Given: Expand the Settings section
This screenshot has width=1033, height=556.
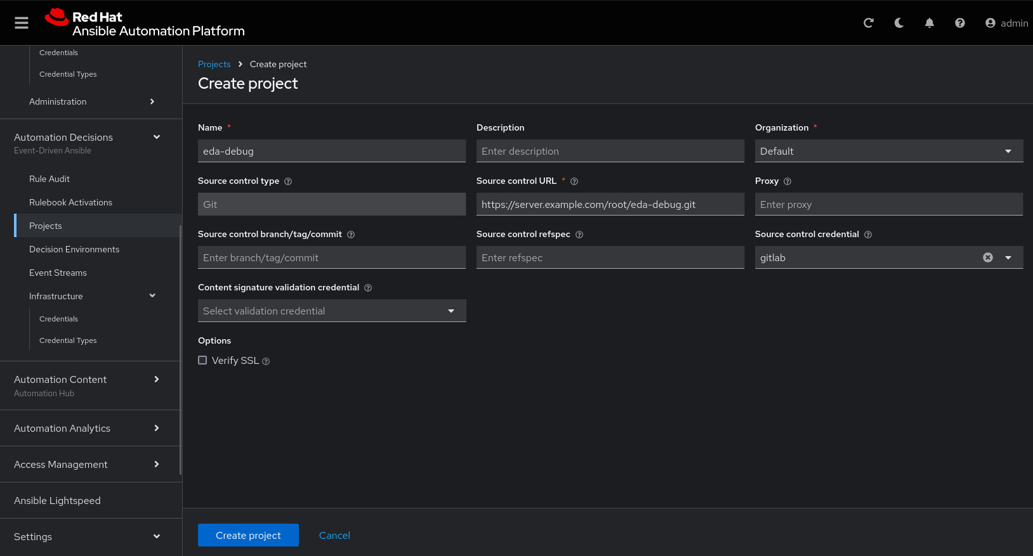Looking at the screenshot, I should (91, 536).
